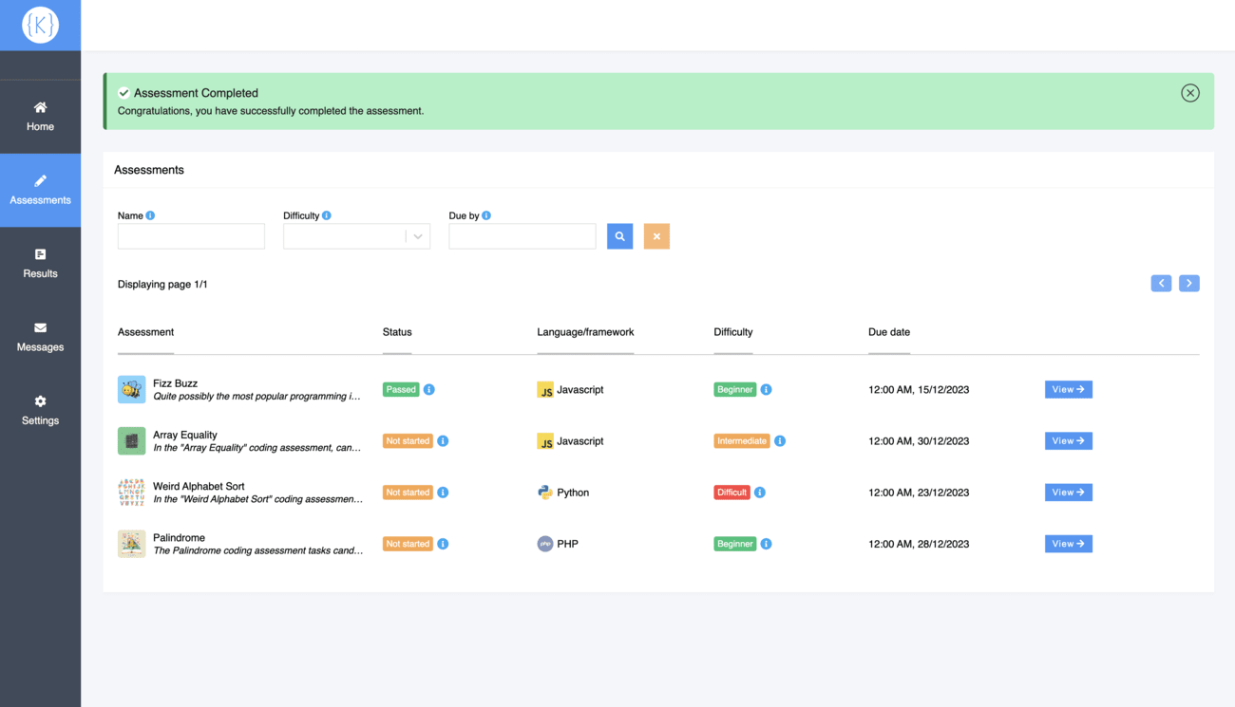1235x707 pixels.
Task: Focus the Due by date field
Action: 522,236
